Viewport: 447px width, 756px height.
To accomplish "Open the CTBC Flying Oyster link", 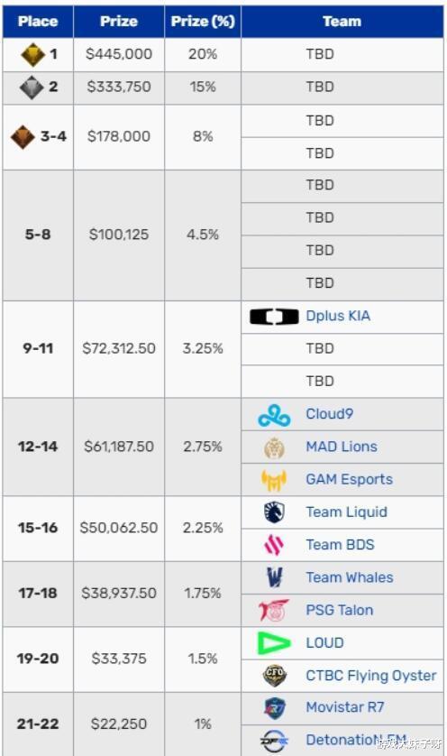I will coord(371,676).
